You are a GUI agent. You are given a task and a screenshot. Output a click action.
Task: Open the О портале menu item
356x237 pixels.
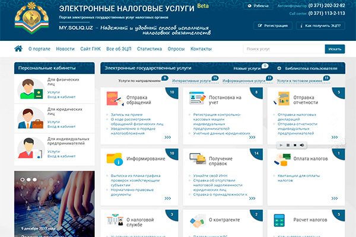pyautogui.click(x=39, y=49)
